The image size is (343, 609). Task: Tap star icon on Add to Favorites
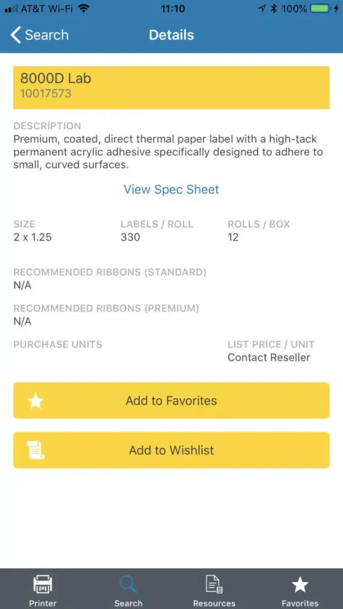point(36,401)
